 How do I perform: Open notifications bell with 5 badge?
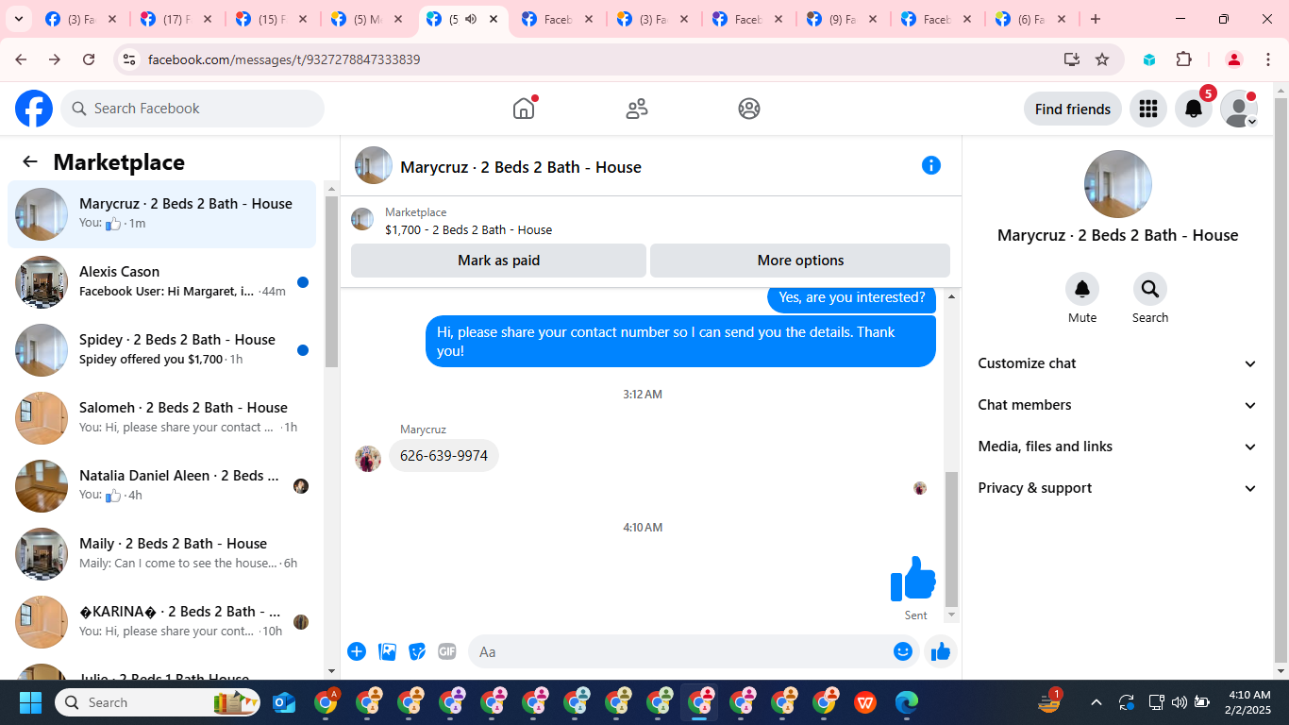pos(1194,109)
